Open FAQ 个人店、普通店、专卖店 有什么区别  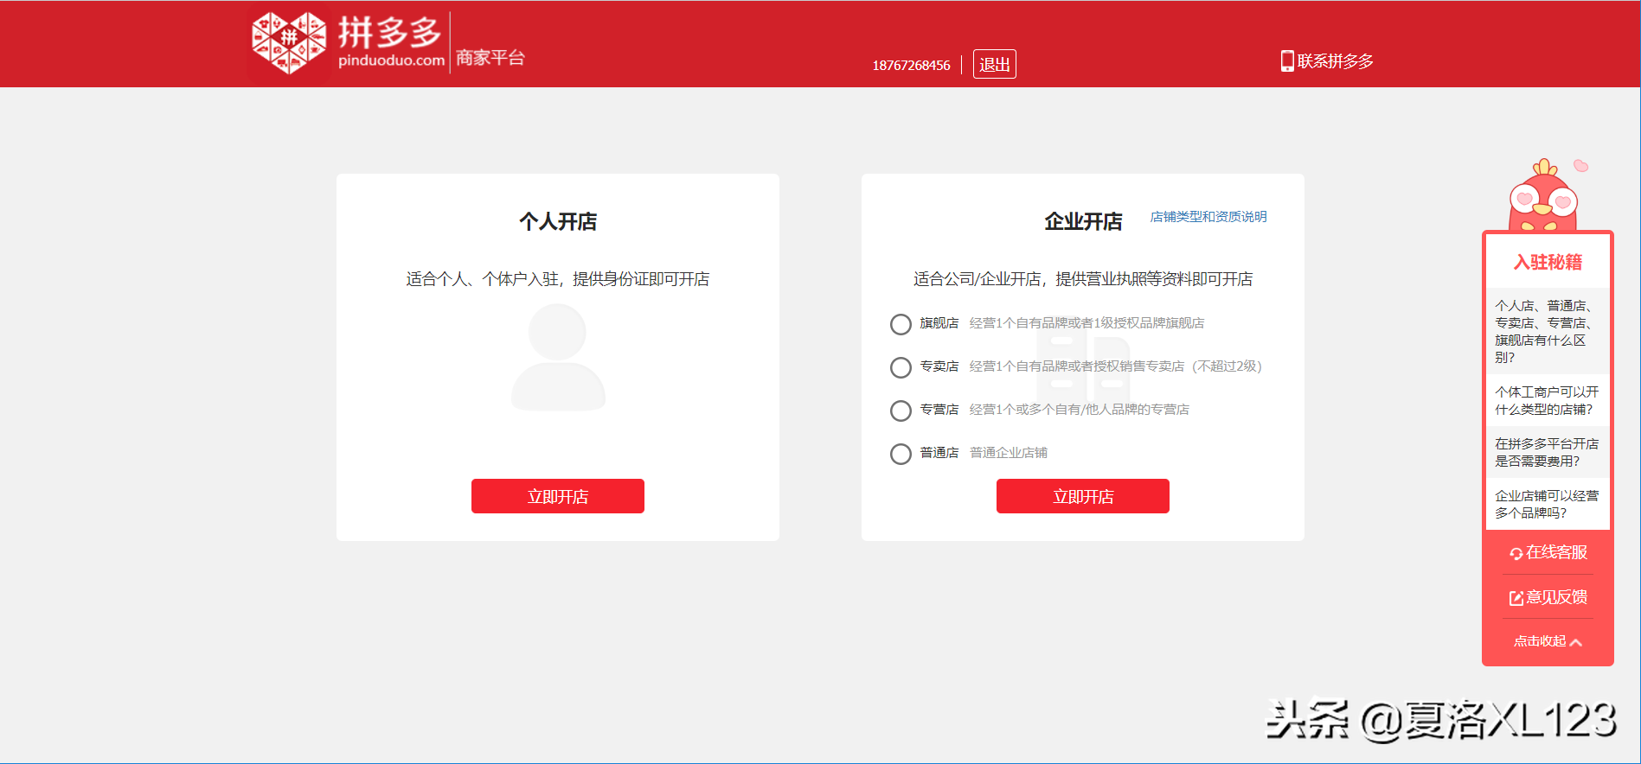(x=1548, y=331)
